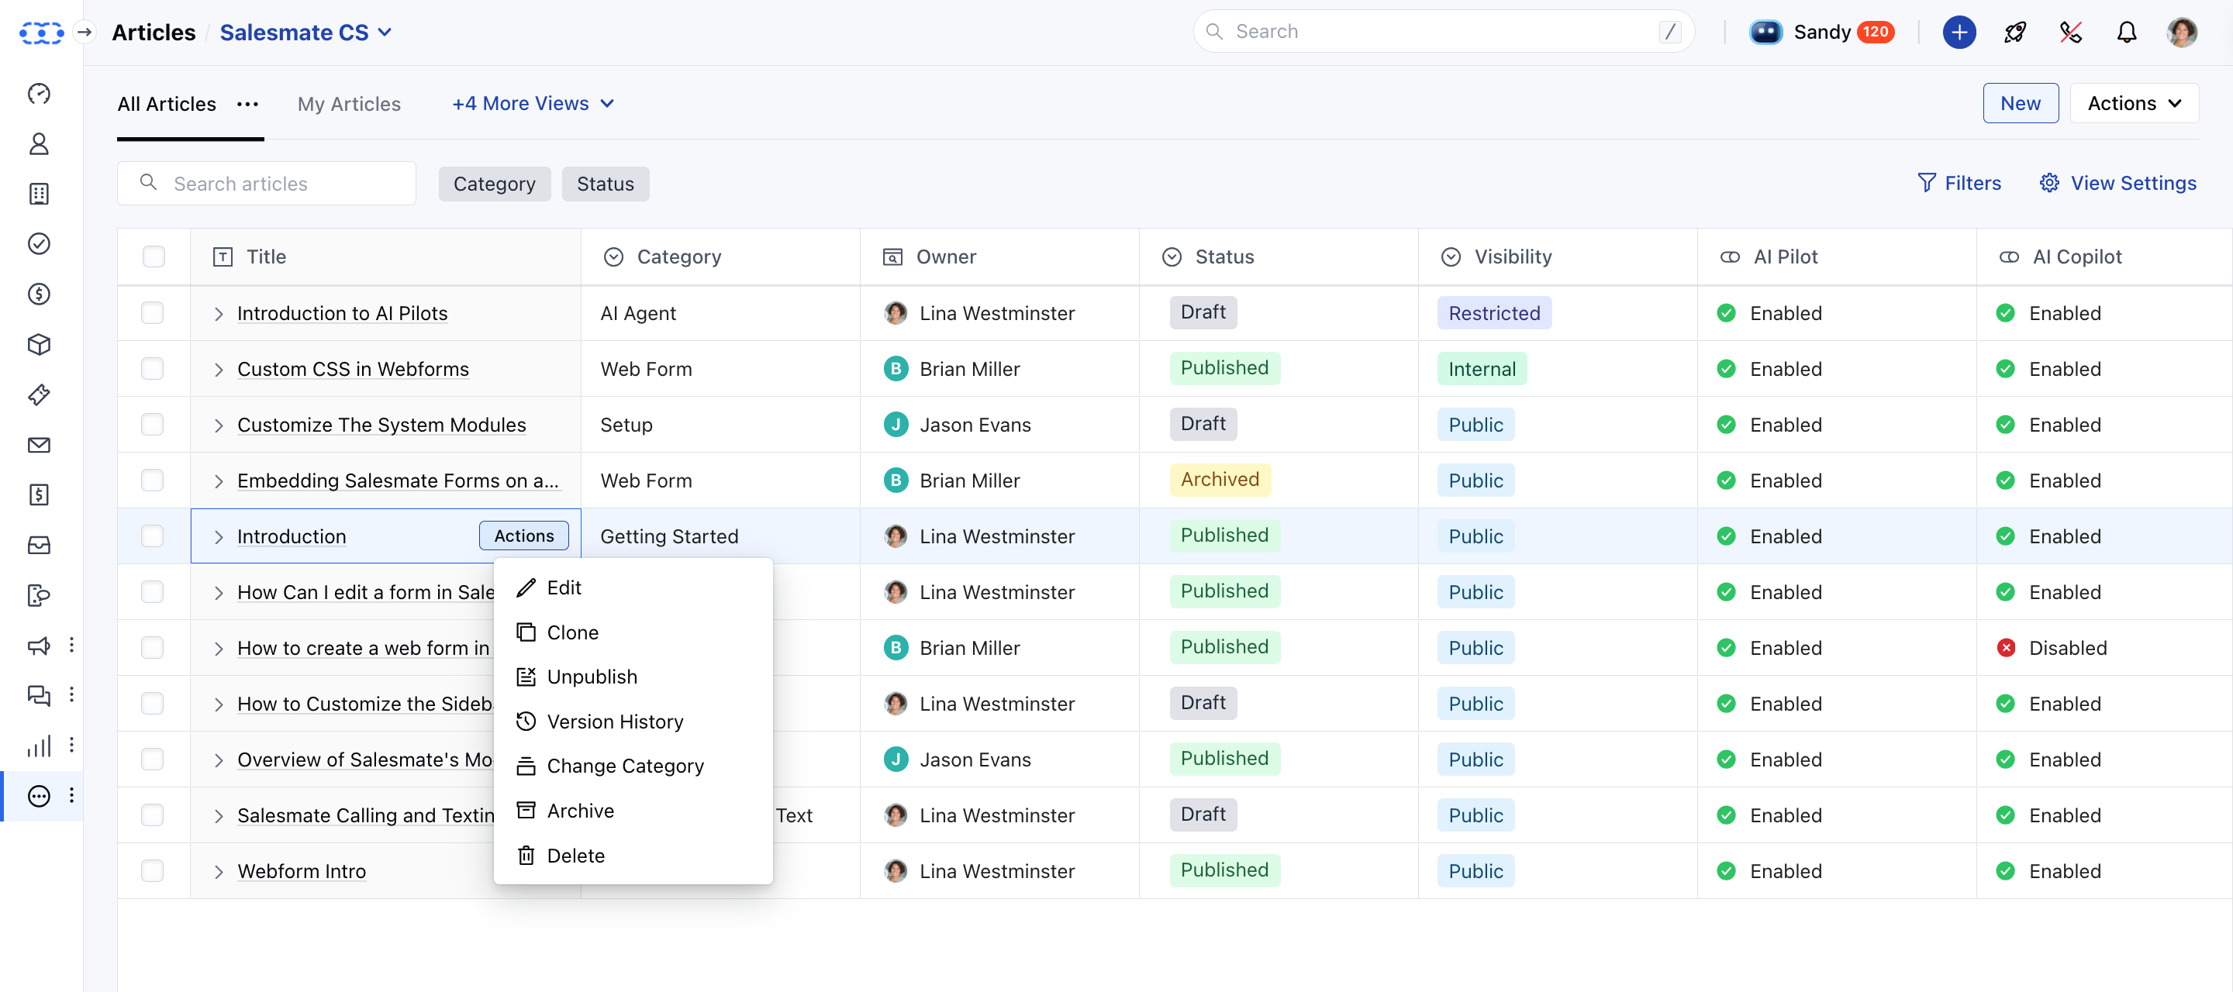Screen dimensions: 2233x992
Task: Open the Reports bar chart icon in sidebar
Action: (x=39, y=746)
